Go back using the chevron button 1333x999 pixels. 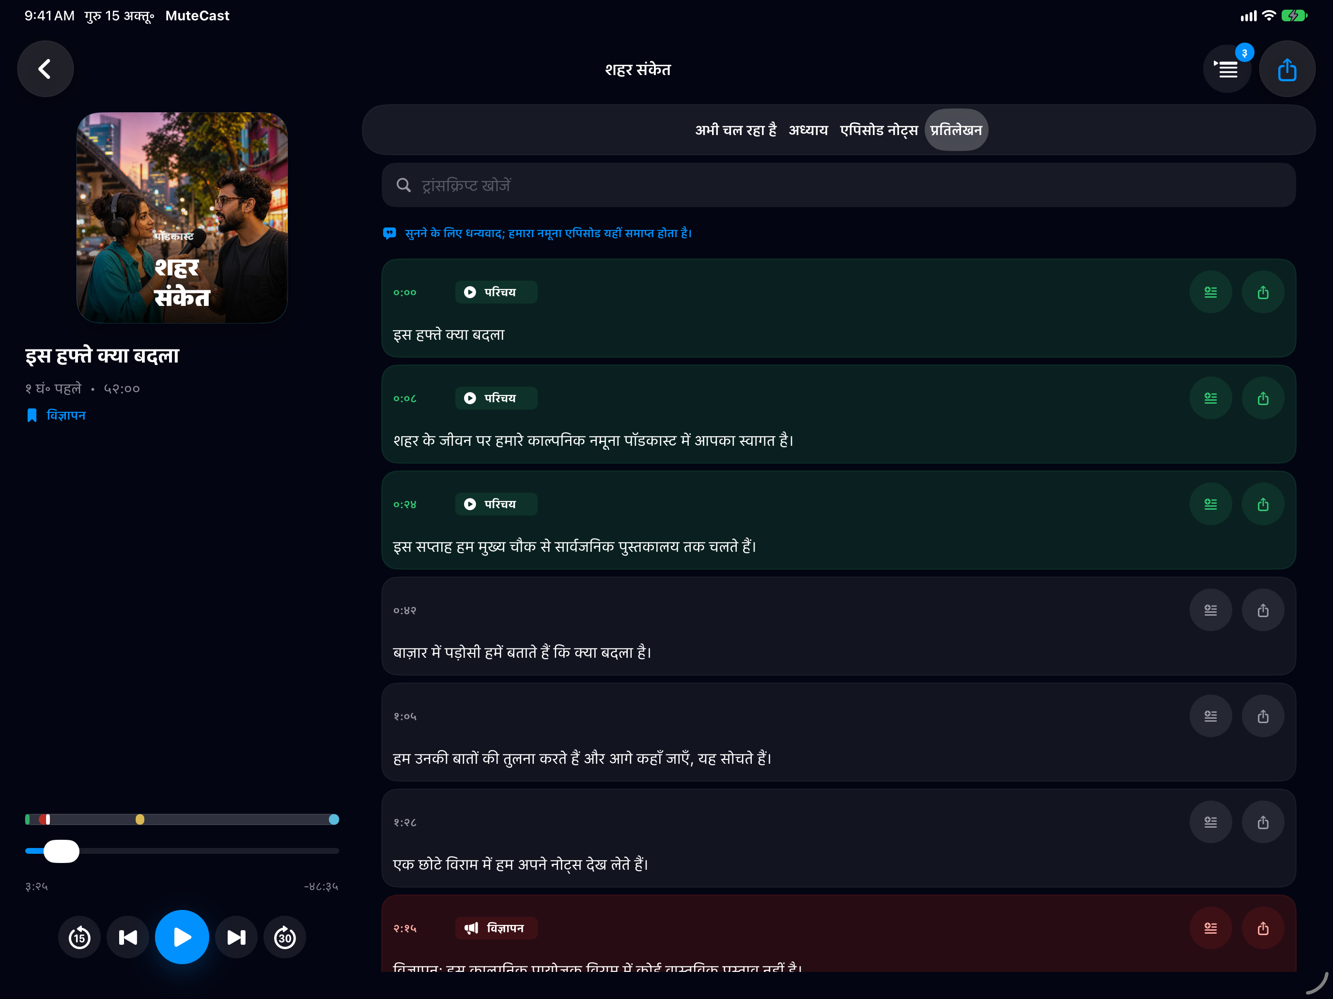tap(45, 69)
